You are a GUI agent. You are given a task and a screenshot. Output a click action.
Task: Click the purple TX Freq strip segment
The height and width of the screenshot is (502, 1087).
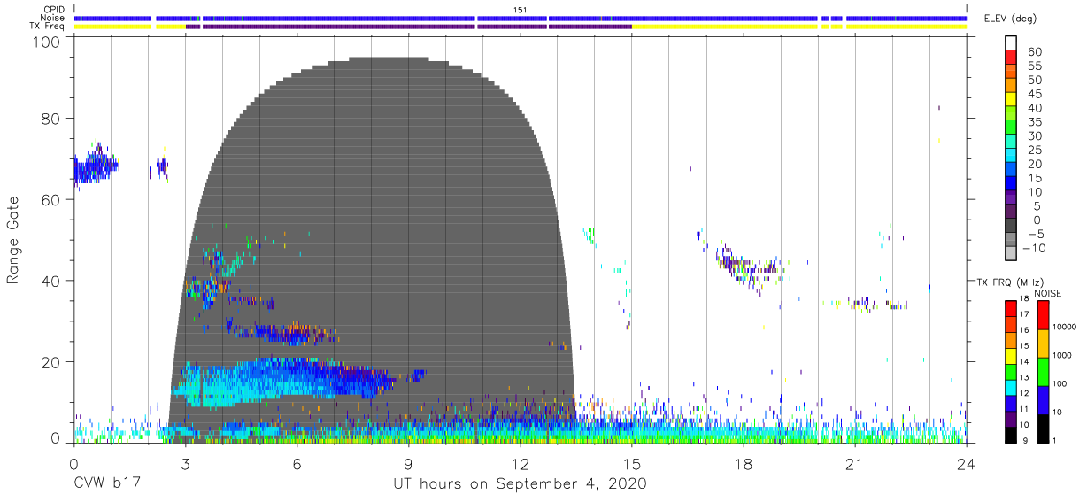(x=408, y=27)
